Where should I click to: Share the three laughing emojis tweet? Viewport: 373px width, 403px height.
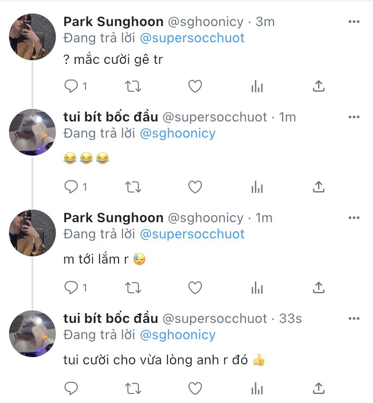[318, 187]
